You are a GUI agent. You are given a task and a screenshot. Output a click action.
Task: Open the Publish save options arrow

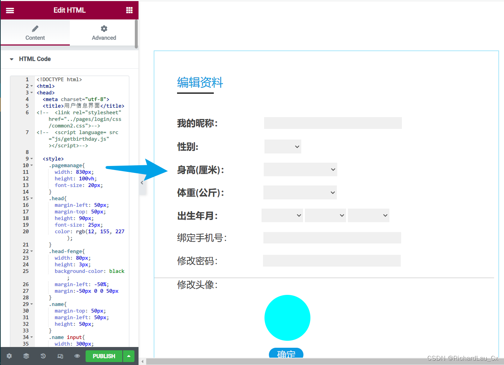coord(129,356)
